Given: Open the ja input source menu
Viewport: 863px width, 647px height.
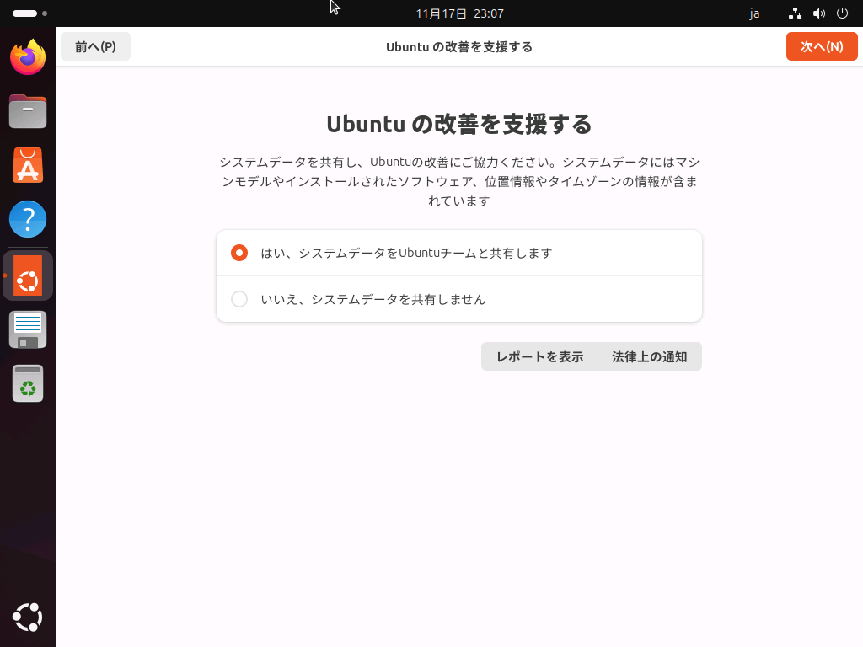Looking at the screenshot, I should click(754, 13).
